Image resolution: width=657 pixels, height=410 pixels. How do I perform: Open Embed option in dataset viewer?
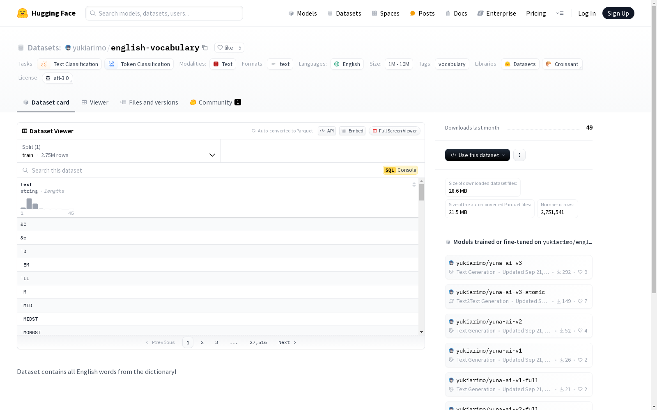[352, 131]
